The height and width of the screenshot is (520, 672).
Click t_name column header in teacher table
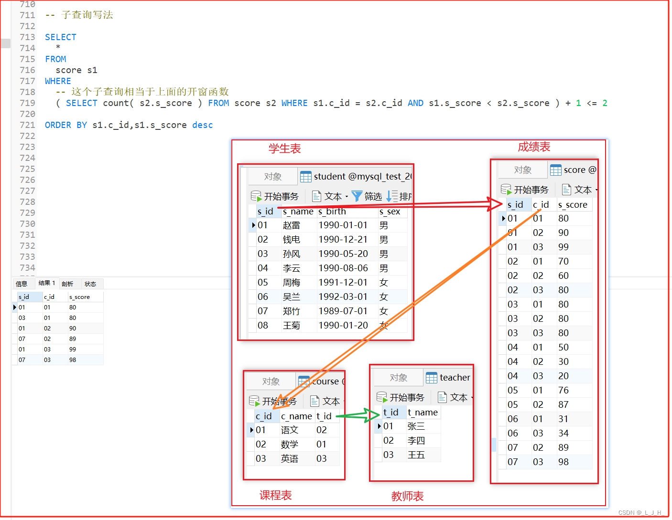[423, 412]
